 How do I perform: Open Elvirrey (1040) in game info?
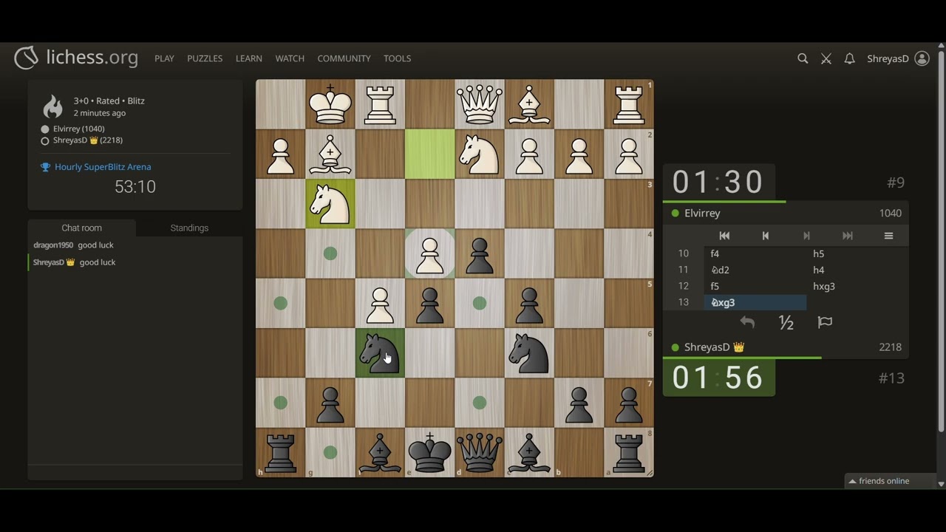tap(78, 129)
